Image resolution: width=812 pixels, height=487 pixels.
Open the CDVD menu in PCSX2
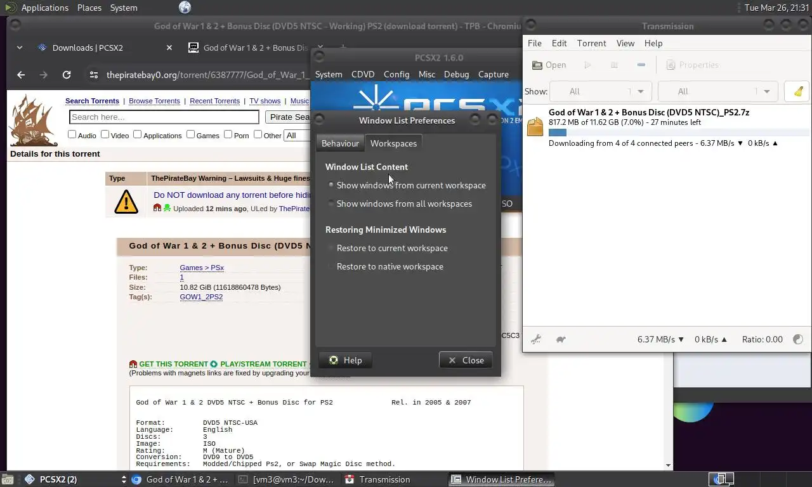point(363,74)
